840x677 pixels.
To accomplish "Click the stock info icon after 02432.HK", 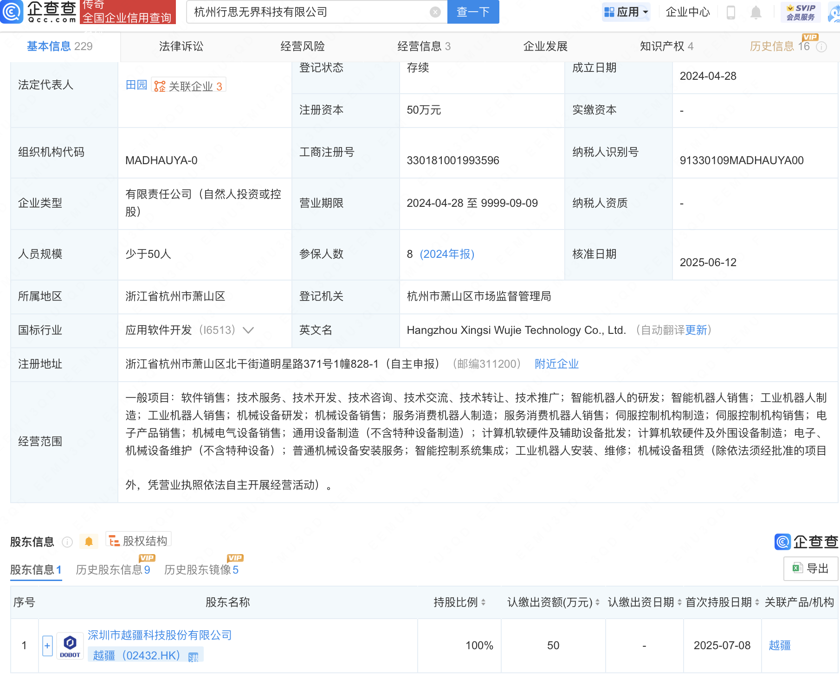I will coord(194,657).
